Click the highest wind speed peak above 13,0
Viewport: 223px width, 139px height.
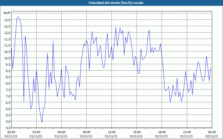18,17
